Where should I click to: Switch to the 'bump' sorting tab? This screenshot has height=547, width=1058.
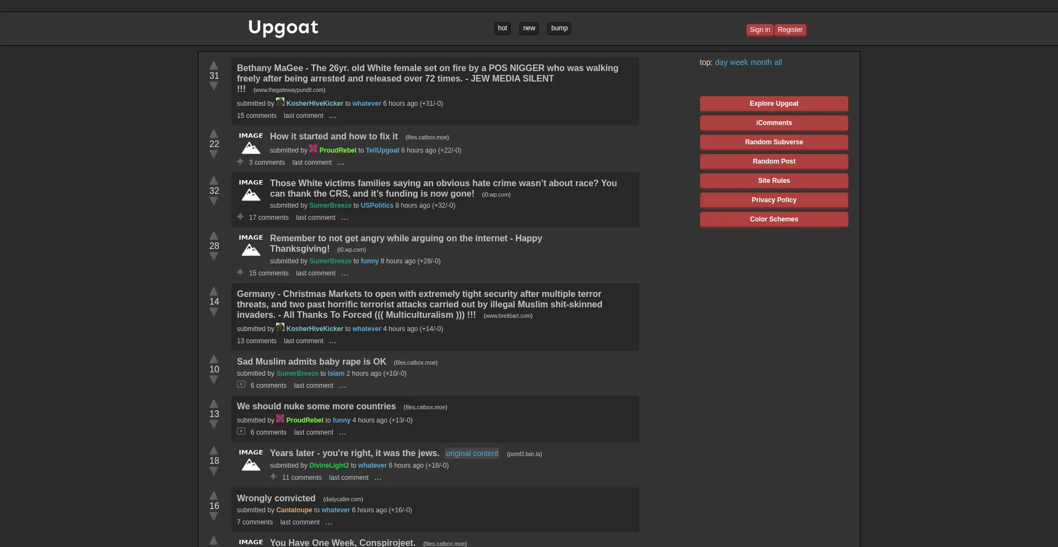[x=559, y=29]
